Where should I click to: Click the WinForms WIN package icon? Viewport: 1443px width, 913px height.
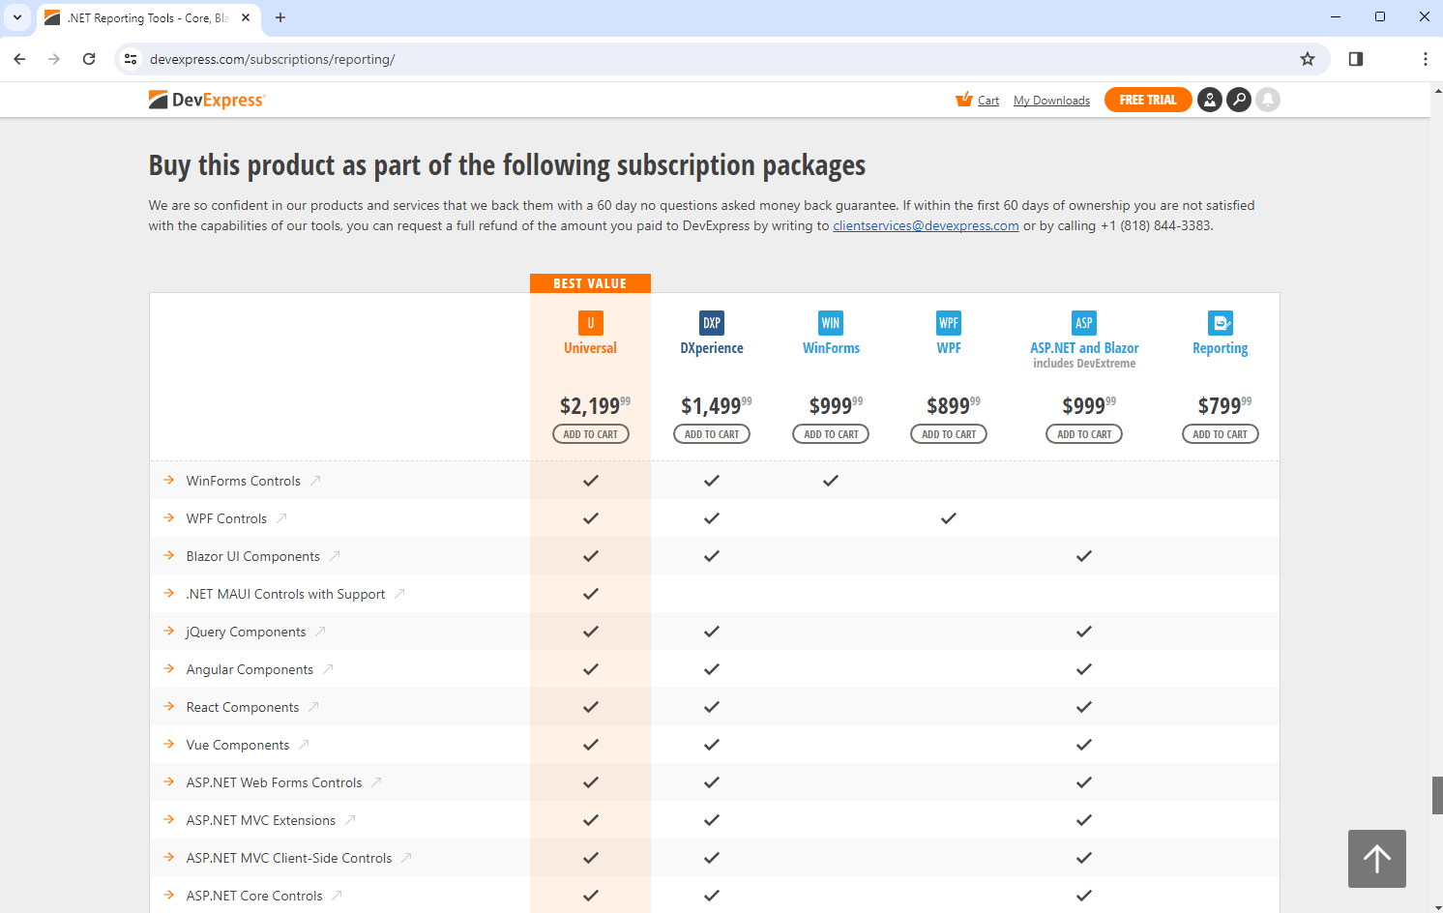point(831,322)
